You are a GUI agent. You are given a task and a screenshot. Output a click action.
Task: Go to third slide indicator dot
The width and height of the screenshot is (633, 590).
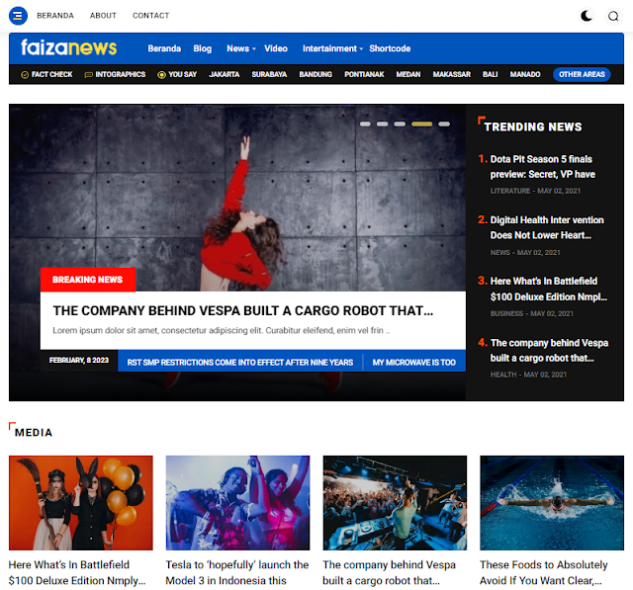click(400, 124)
